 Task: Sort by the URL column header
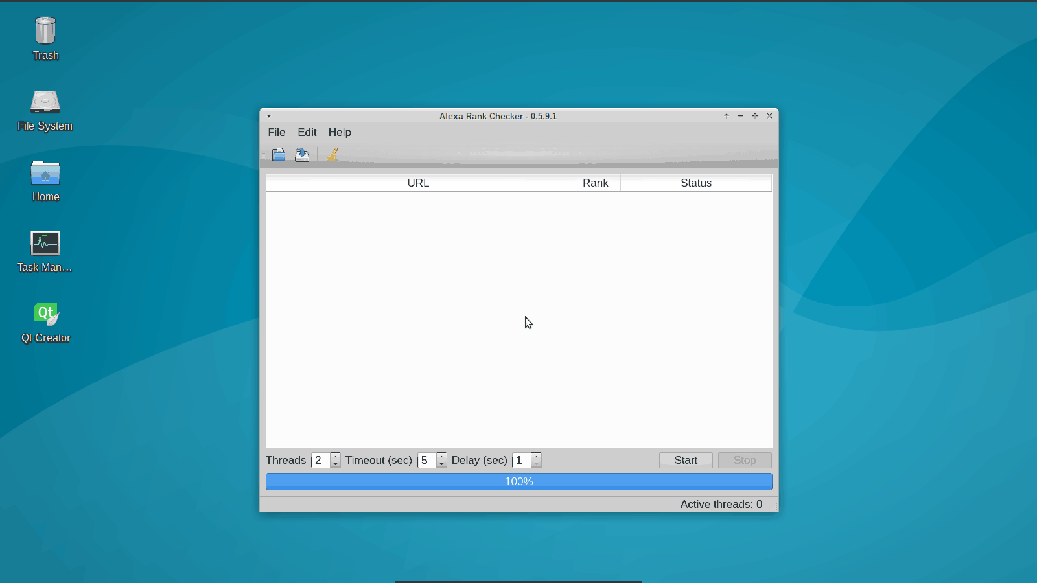pos(418,183)
